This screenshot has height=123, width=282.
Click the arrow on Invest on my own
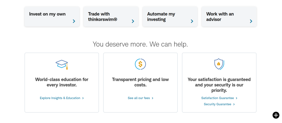point(74,21)
